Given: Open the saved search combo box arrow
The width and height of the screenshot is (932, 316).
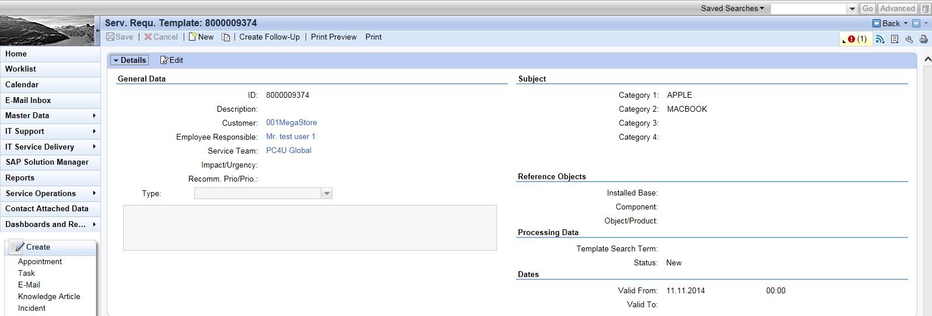Looking at the screenshot, I should (852, 8).
